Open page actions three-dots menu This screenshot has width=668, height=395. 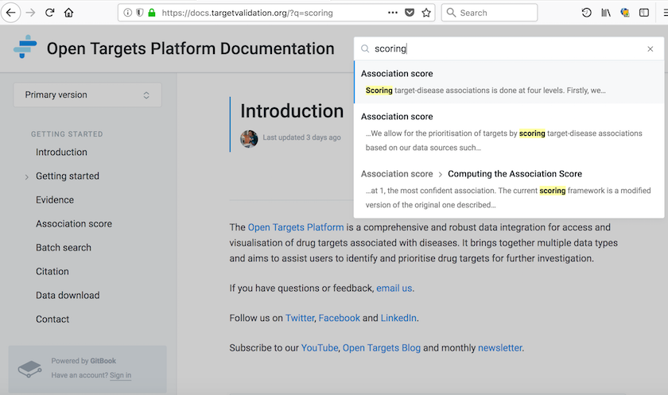coord(392,13)
